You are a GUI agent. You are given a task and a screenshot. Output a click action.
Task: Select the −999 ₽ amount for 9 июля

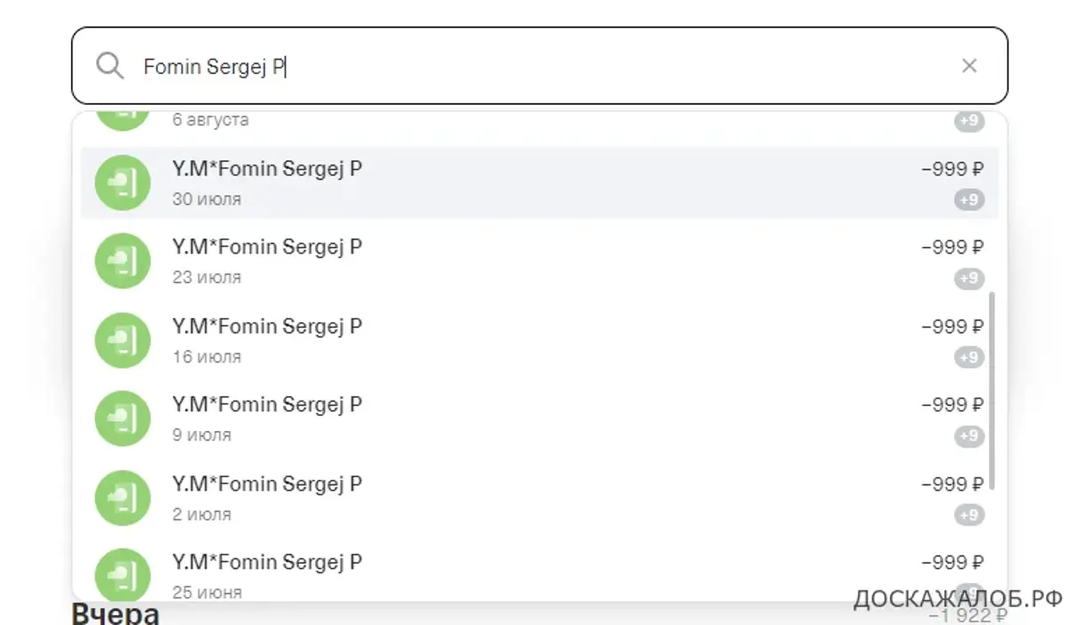click(952, 405)
